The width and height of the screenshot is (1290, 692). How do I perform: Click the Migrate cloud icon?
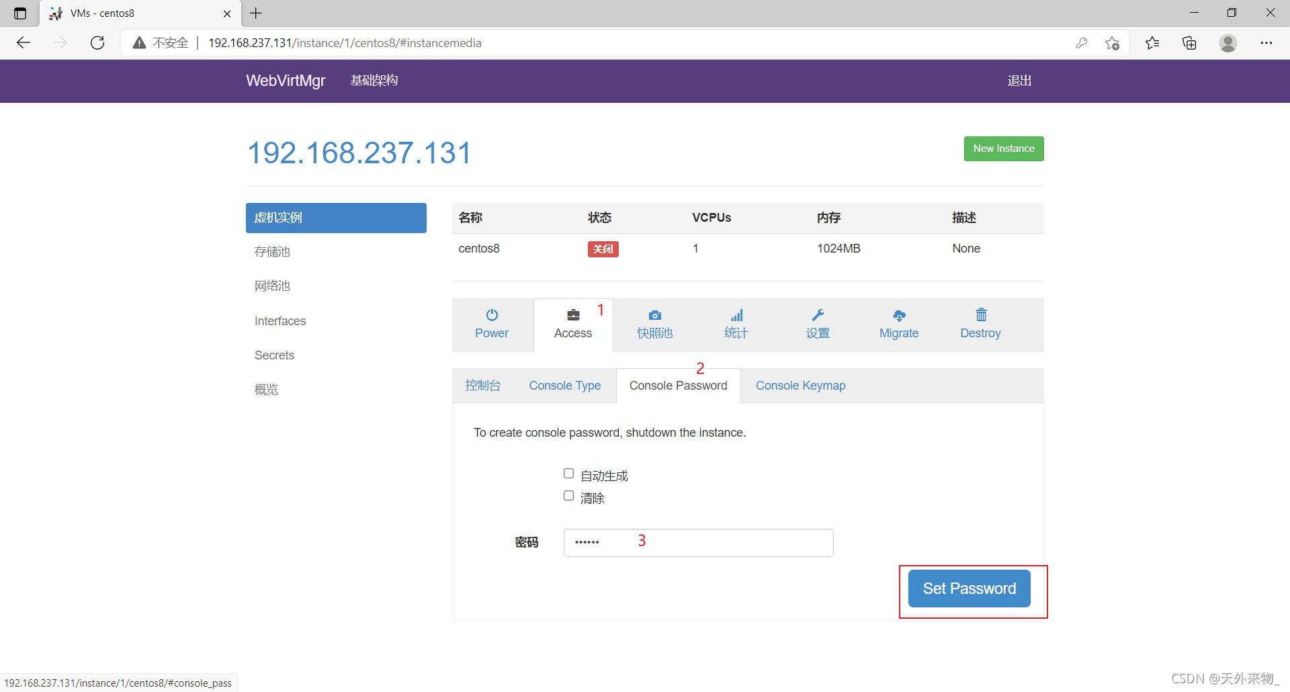[x=899, y=315]
